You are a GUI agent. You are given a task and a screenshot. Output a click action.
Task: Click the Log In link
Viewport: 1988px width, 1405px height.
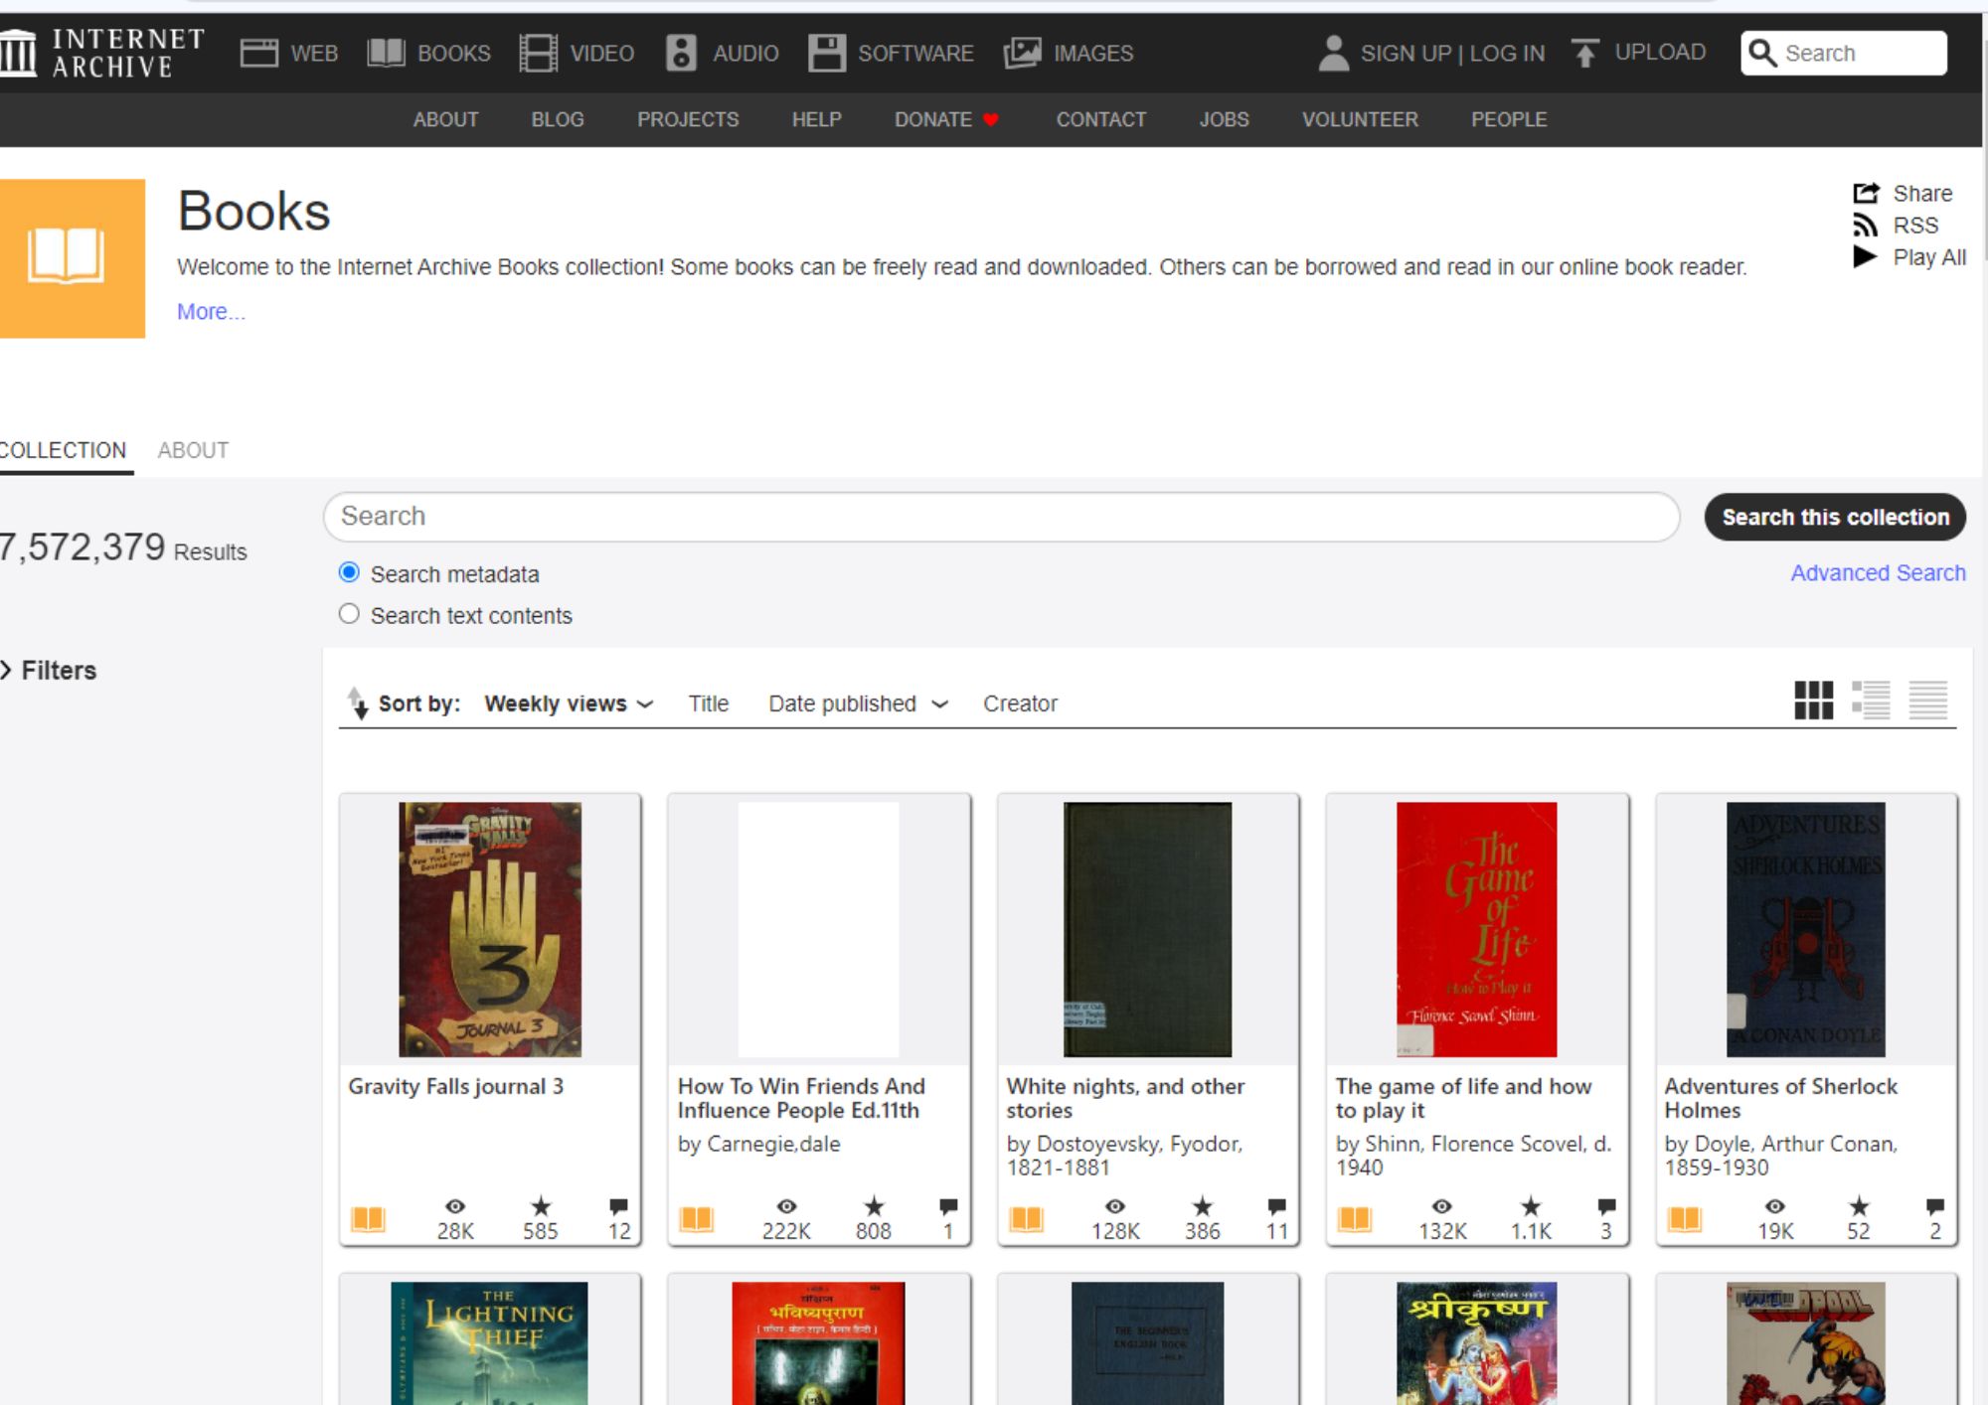tap(1507, 53)
